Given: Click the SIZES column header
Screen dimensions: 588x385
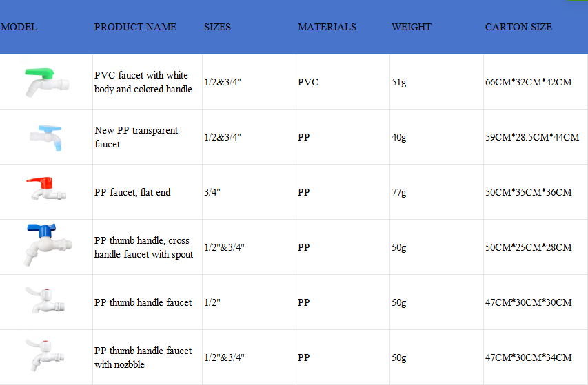Looking at the screenshot, I should point(217,27).
